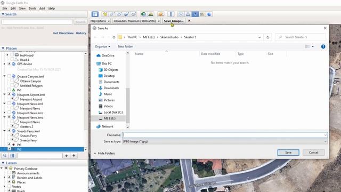Screen dimensions: 341x192
Task: Open the Historical Imagery clock icon
Action: 143,14
